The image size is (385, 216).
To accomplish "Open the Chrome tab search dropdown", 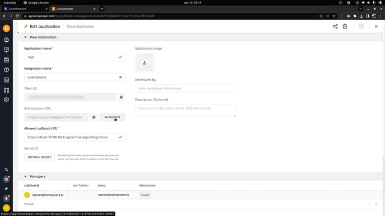I will pyautogui.click(x=360, y=9).
